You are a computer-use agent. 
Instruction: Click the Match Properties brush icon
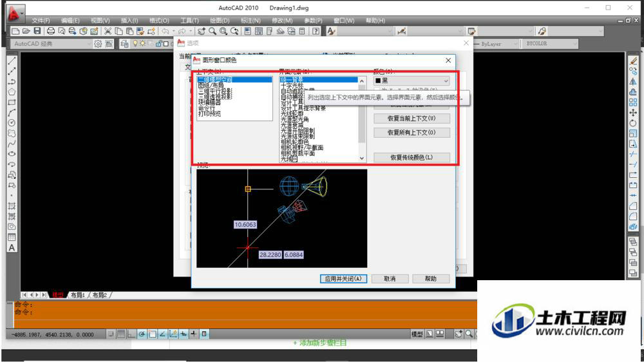[140, 31]
